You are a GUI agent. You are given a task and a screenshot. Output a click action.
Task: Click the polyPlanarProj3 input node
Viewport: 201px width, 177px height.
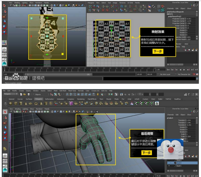175,16
